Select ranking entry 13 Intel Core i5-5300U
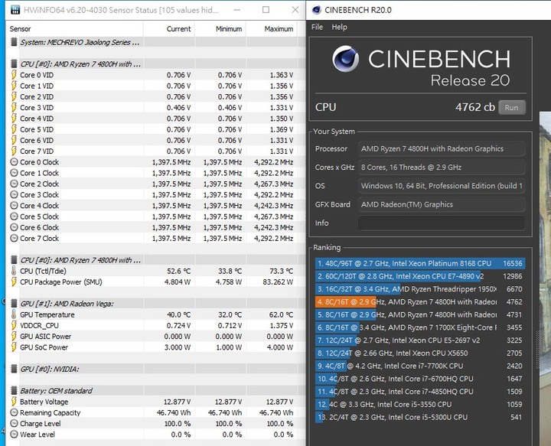This screenshot has height=446, width=551. 420,417
